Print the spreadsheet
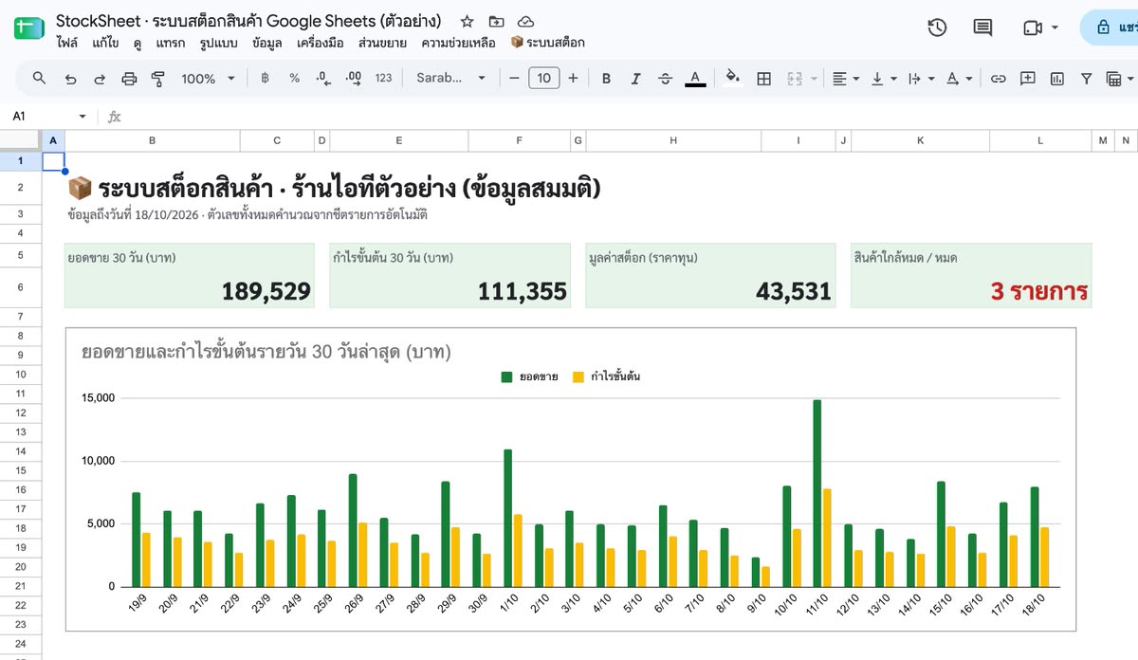The image size is (1138, 660). tap(130, 79)
